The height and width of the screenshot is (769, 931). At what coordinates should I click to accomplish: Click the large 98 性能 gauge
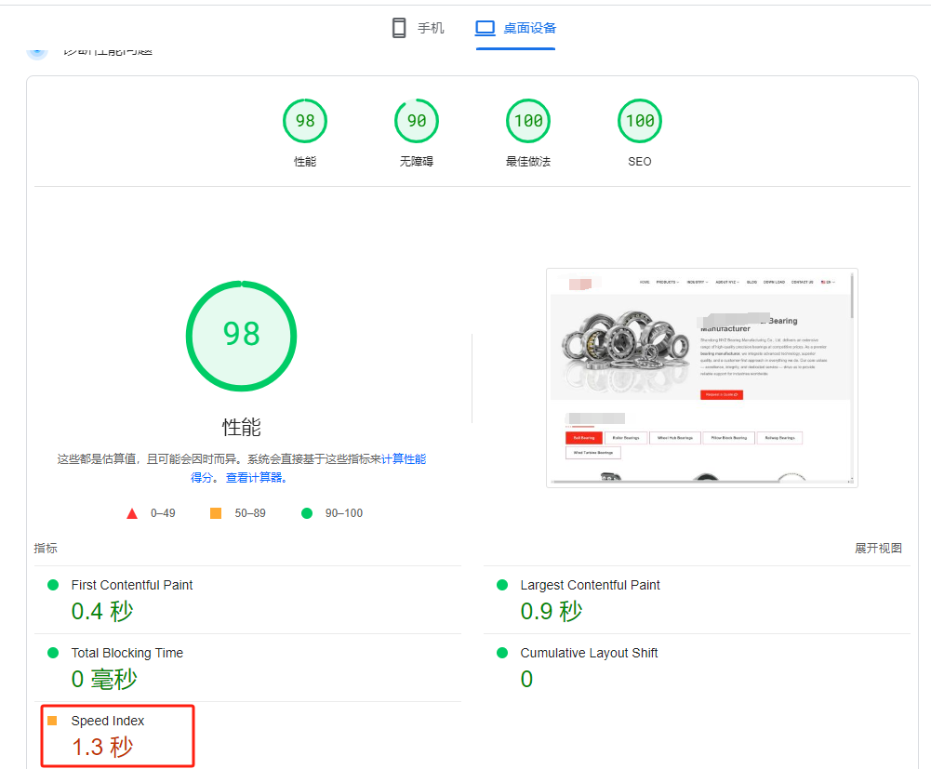pos(241,334)
